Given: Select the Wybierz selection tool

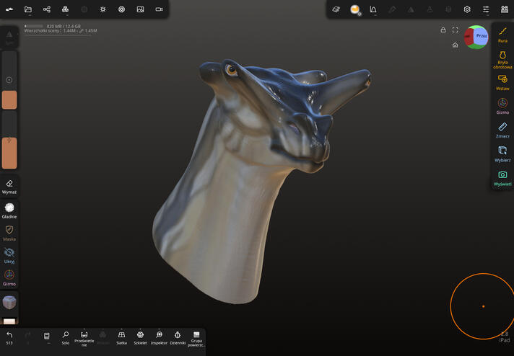Looking at the screenshot, I should point(502,154).
